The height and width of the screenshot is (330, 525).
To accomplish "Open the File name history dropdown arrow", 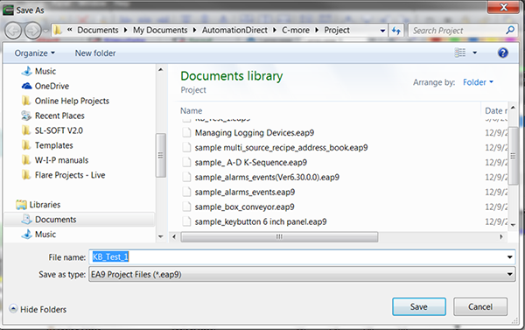I will 509,257.
